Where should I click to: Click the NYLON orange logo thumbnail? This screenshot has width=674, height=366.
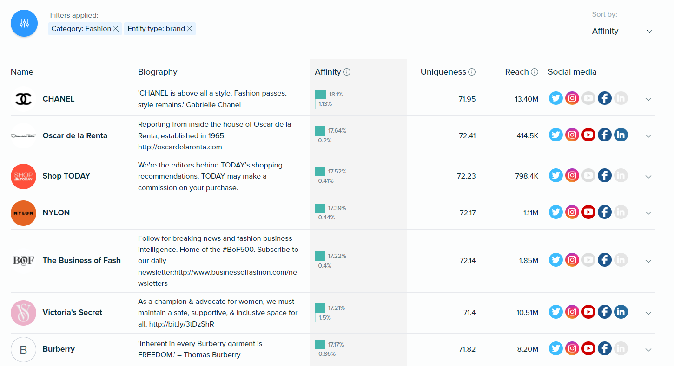pos(23,213)
